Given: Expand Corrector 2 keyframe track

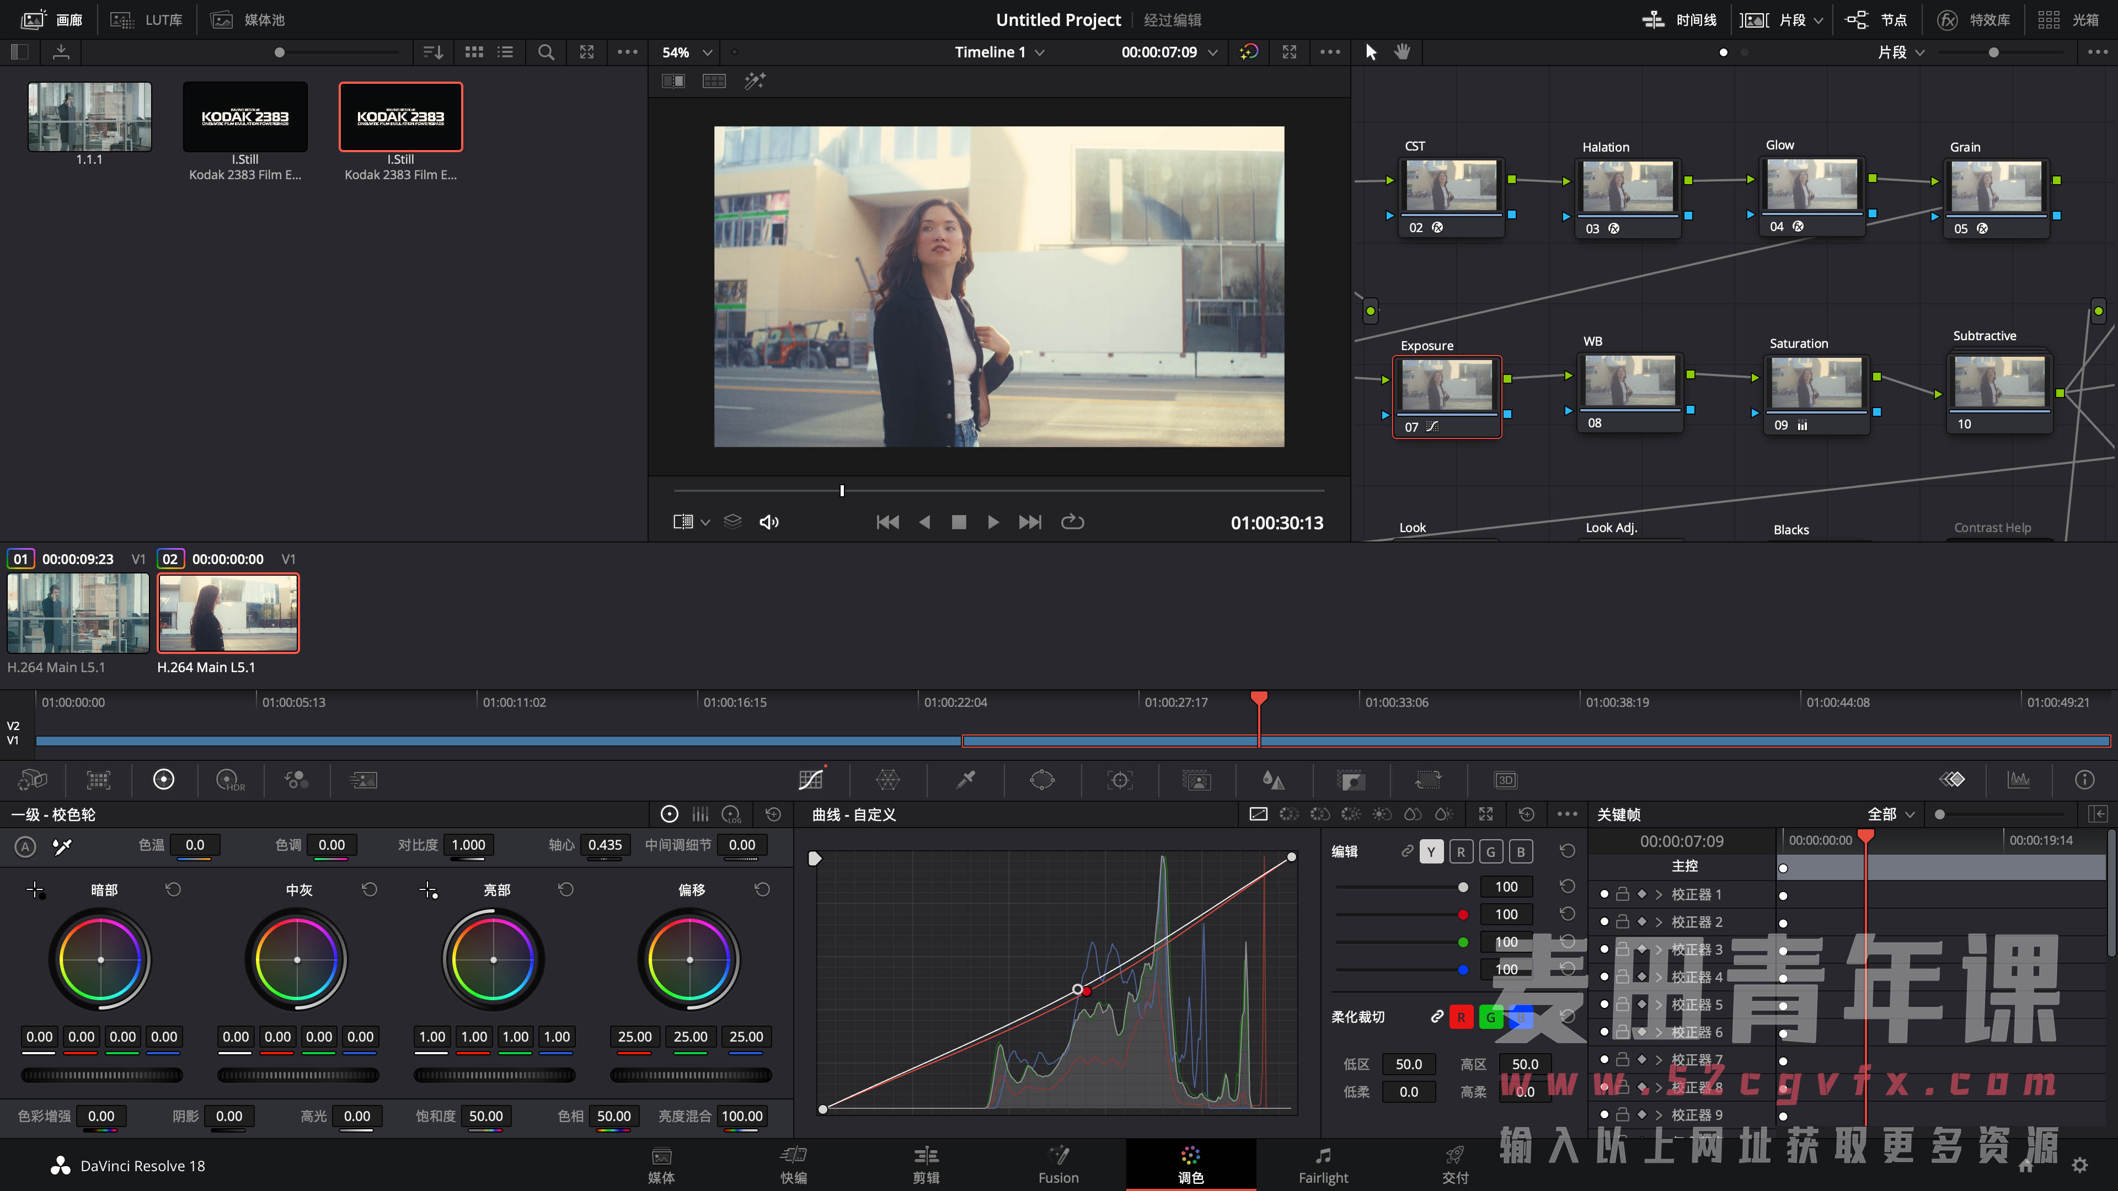Looking at the screenshot, I should coord(1659,922).
